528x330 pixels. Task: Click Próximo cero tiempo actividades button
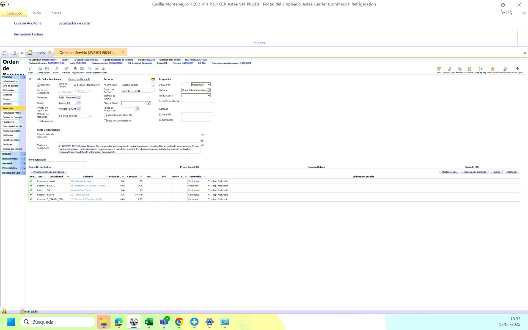pyautogui.click(x=48, y=172)
